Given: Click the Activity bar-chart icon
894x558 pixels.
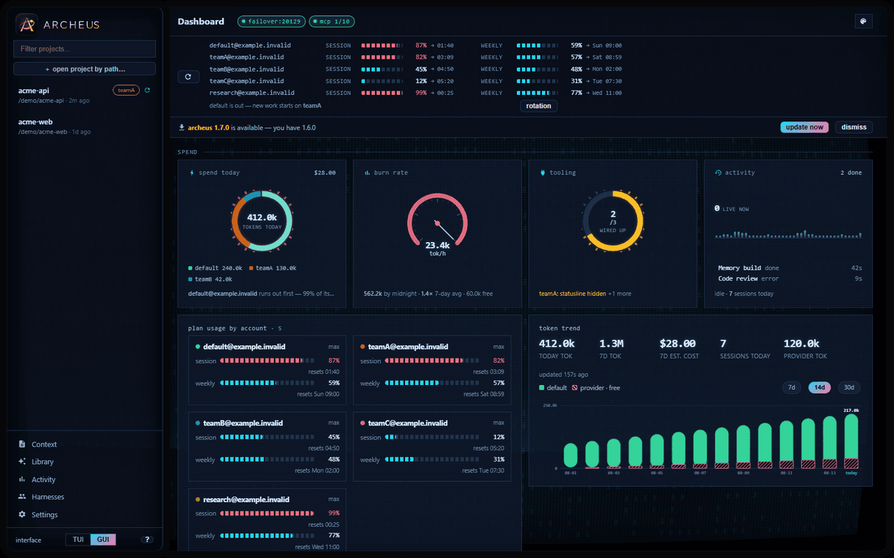Looking at the screenshot, I should 22,479.
